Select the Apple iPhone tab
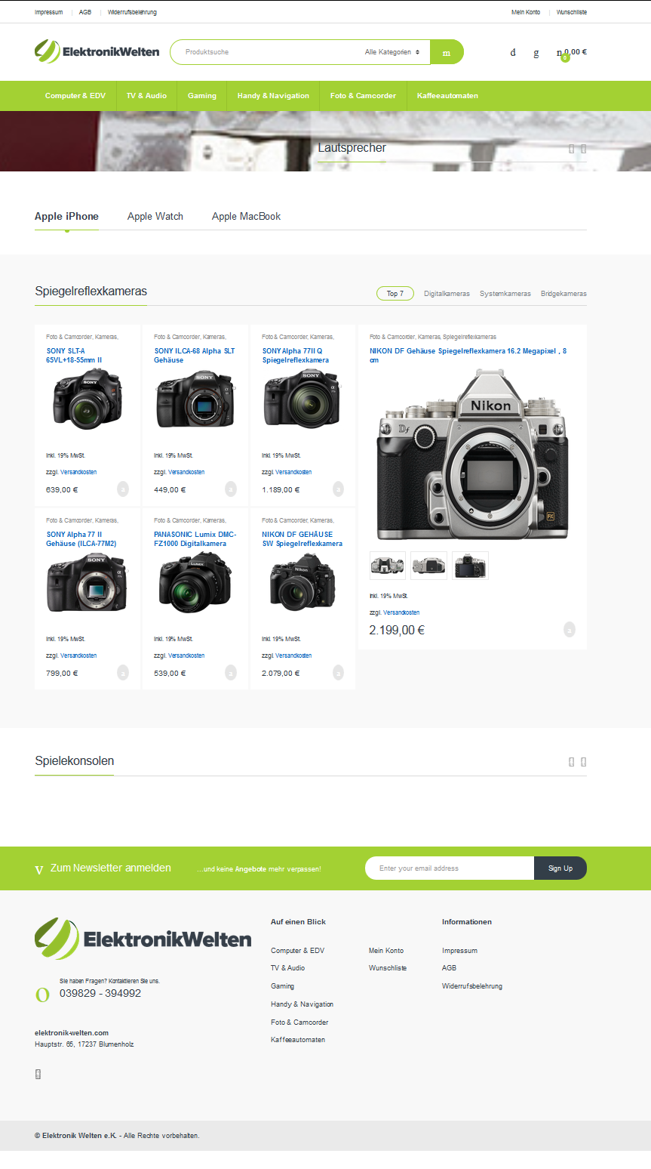Viewport: 651px width, 1169px height. (66, 216)
